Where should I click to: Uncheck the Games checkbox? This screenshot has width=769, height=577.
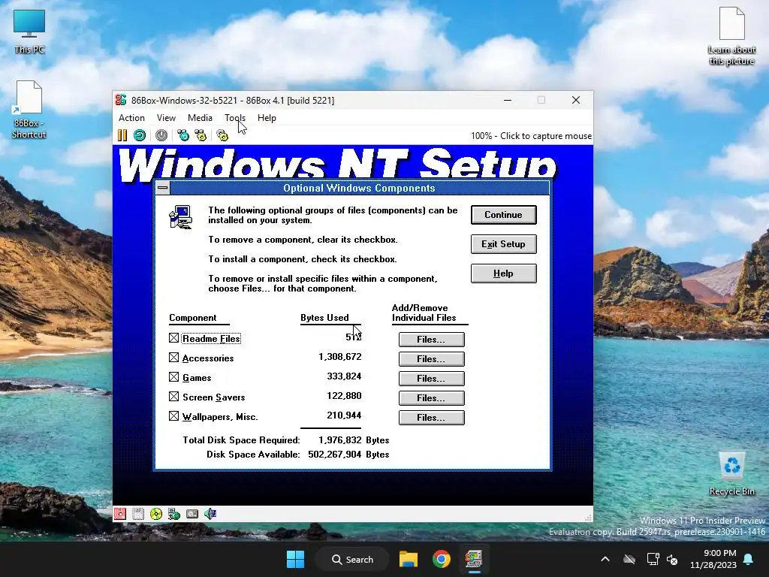[173, 377]
